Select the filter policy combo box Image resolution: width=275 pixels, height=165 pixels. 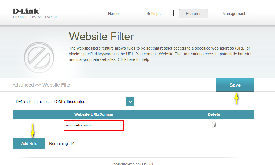click(70, 102)
